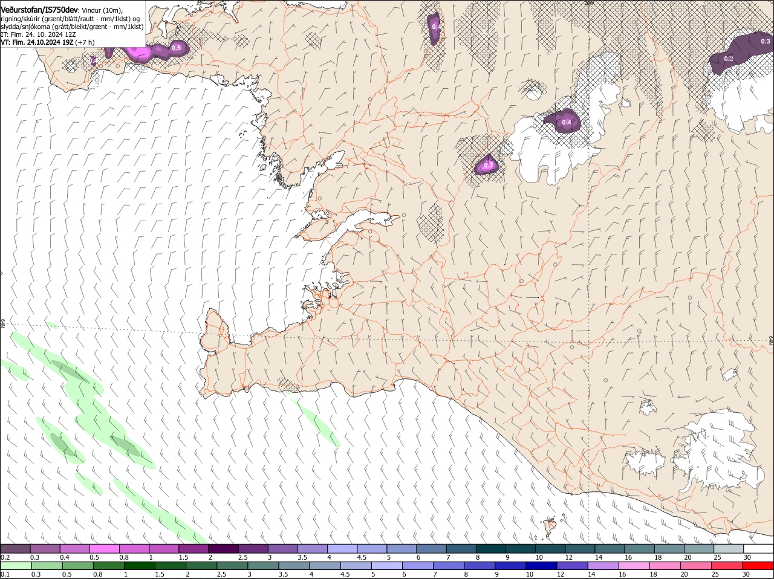Pick upper-scale swatch between 0.5 and 0.8
The height and width of the screenshot is (579, 774).
pos(105,549)
